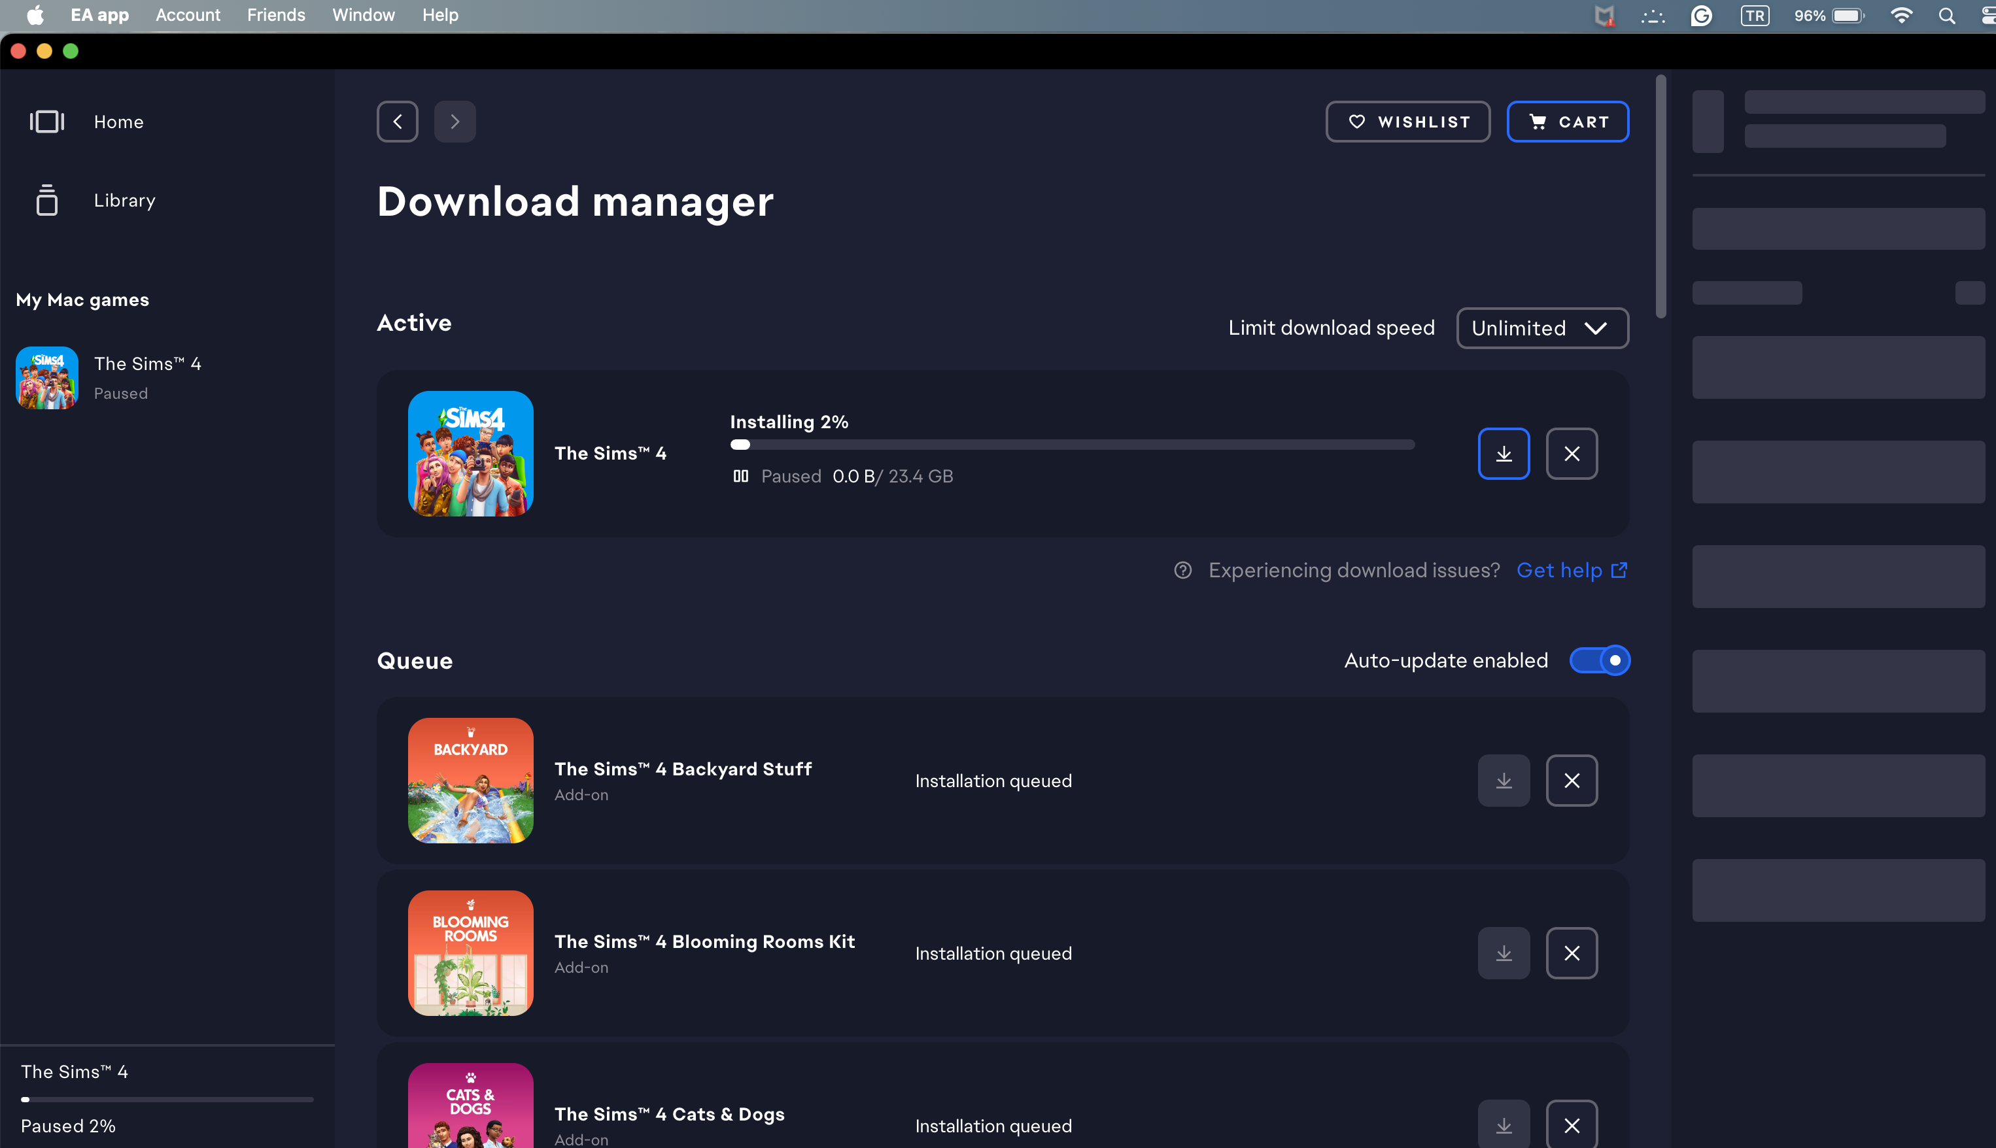Toggle the Auto-update enabled switch
This screenshot has height=1148, width=1996.
tap(1599, 660)
